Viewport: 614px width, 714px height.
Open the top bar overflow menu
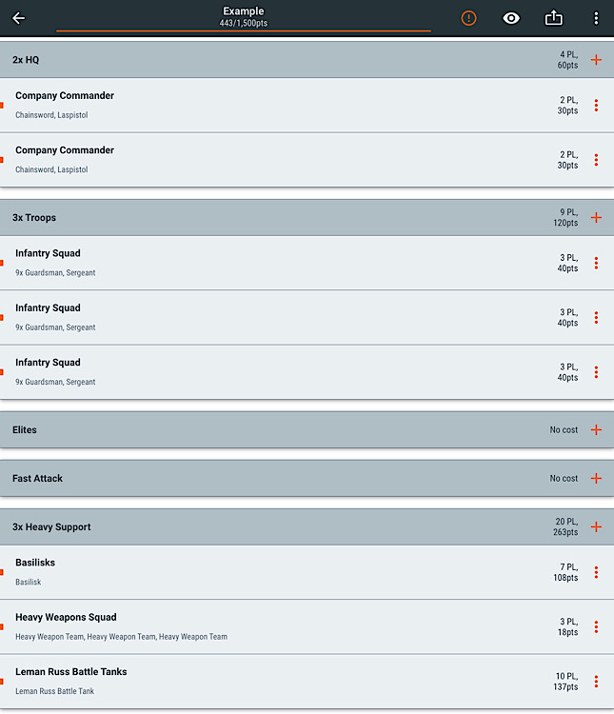tap(596, 18)
